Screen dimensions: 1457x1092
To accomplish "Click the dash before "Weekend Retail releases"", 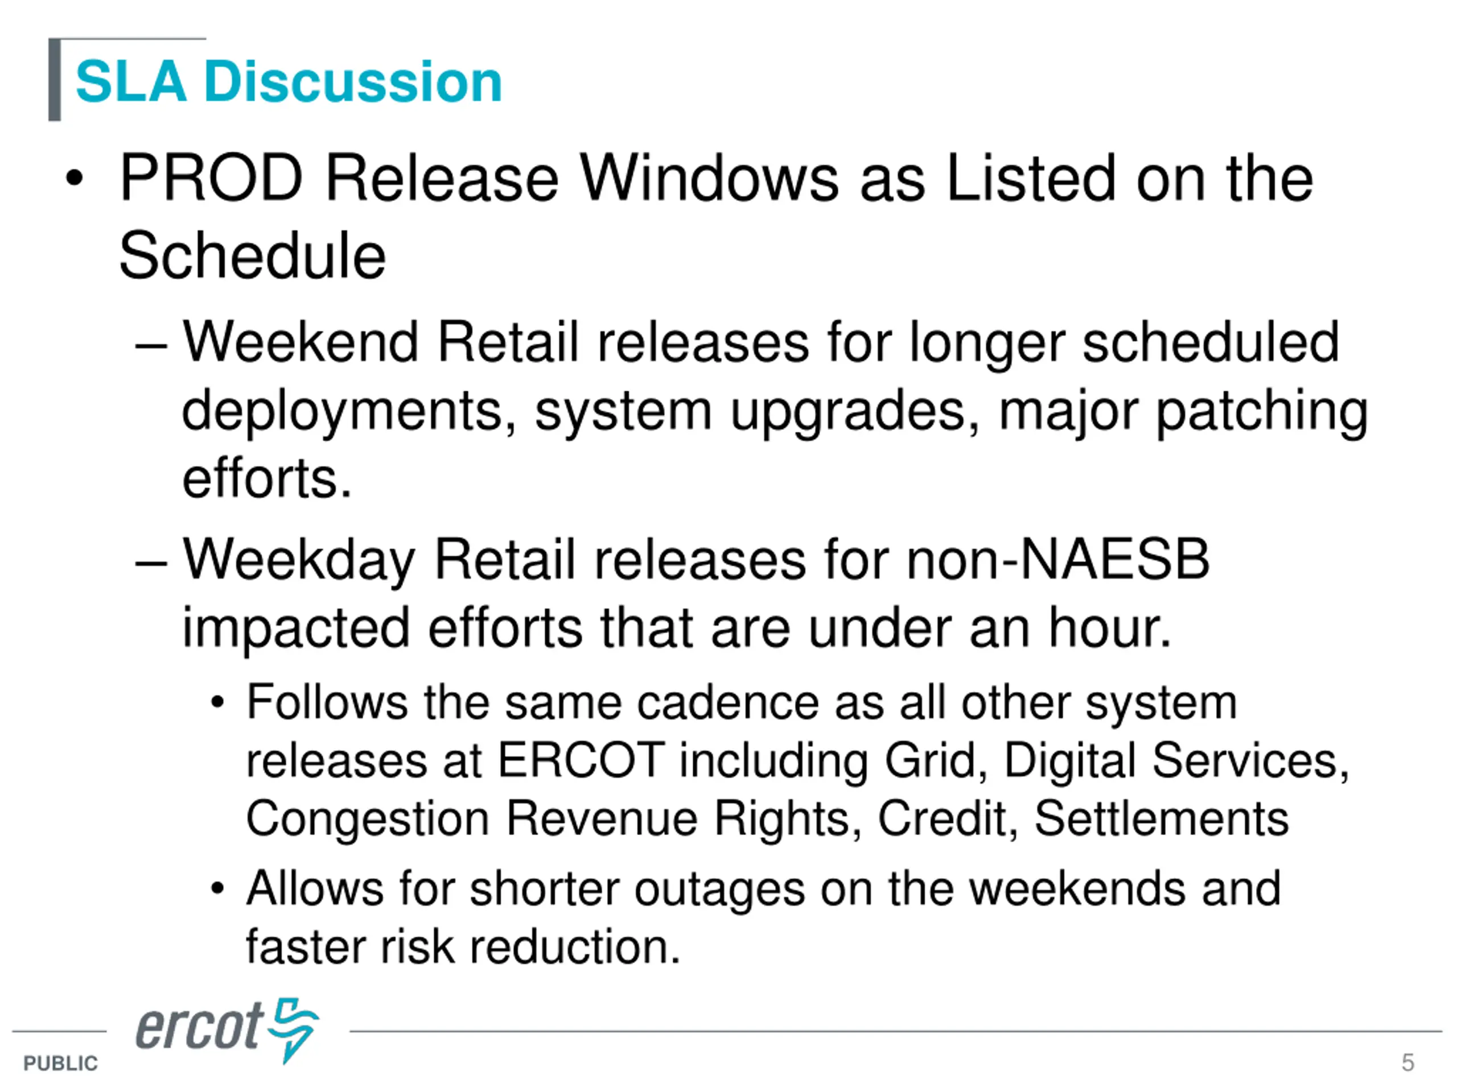I will [x=151, y=344].
